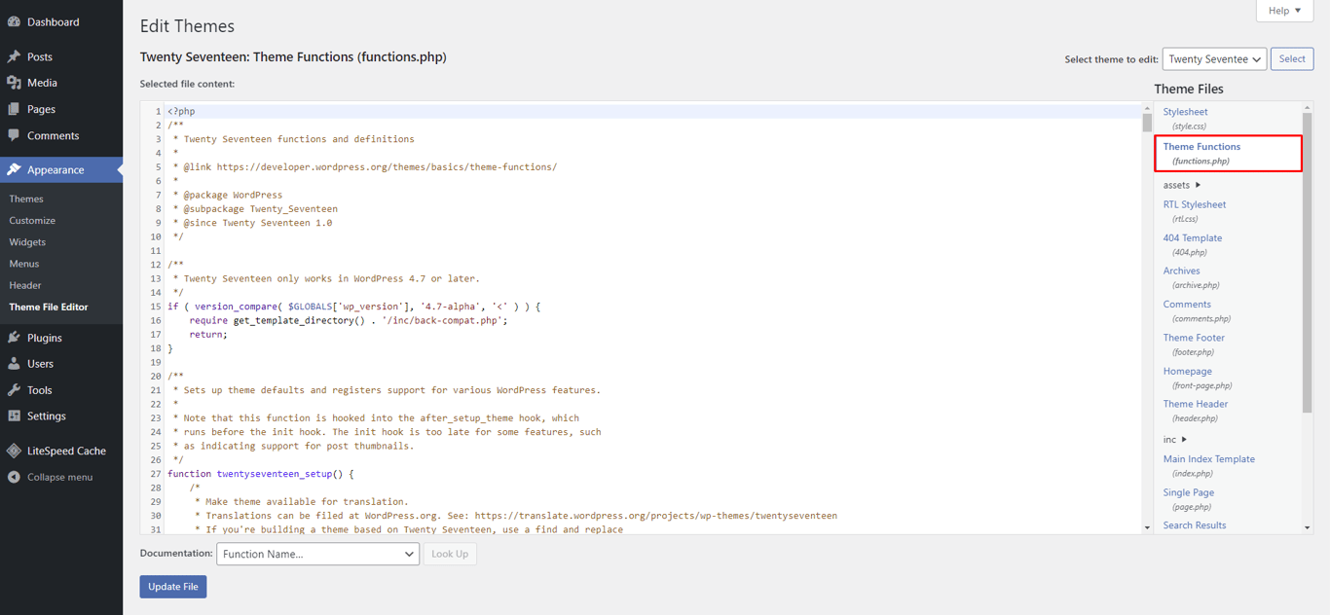Open the Documentation Function Name dropdown
The width and height of the screenshot is (1330, 615).
click(317, 553)
